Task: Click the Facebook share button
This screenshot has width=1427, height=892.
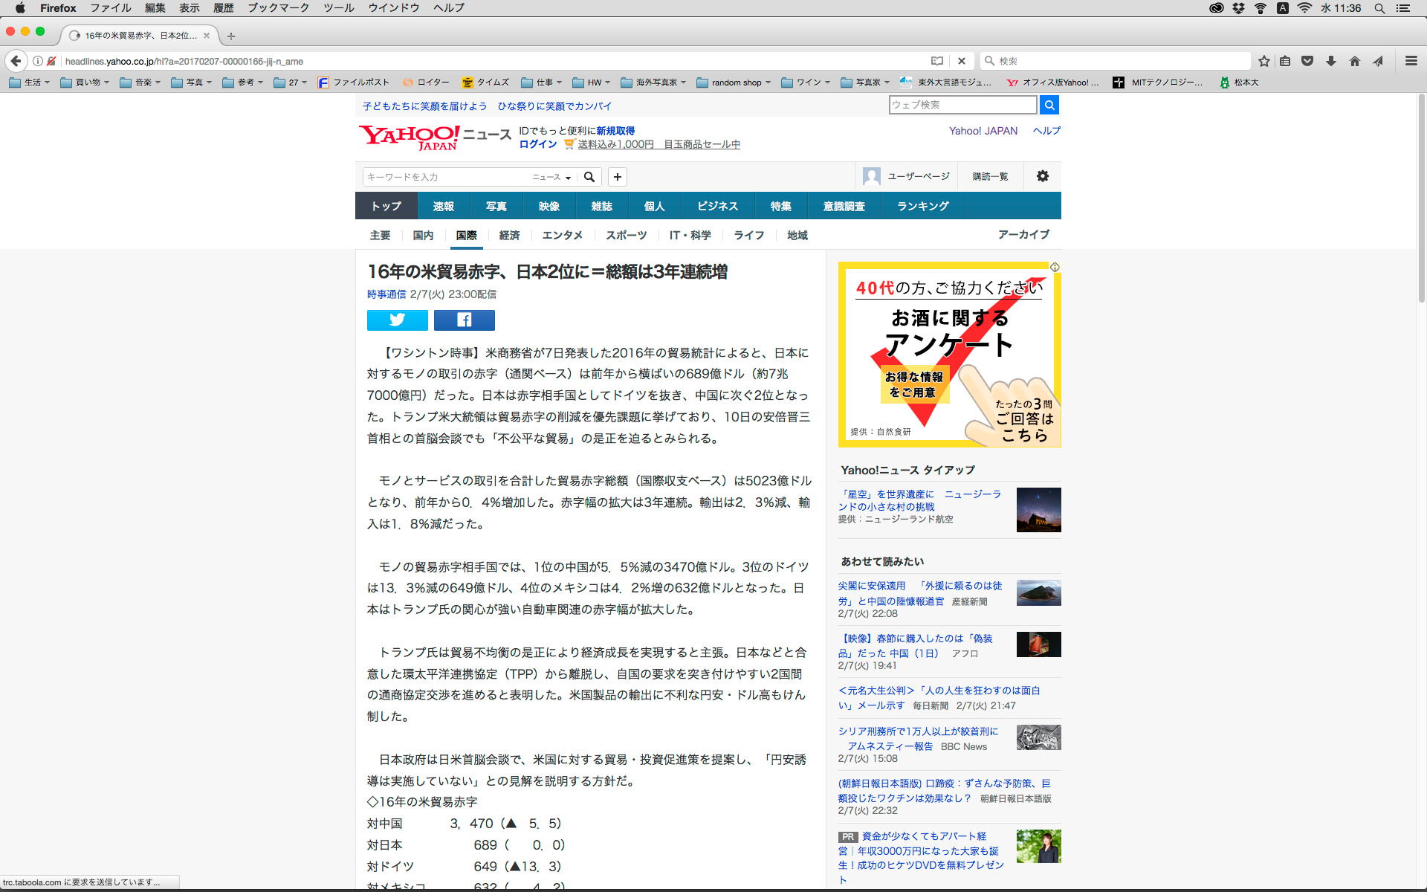Action: click(464, 320)
